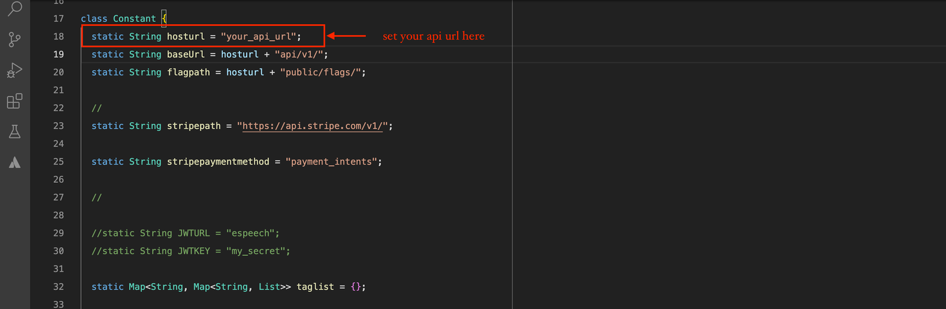This screenshot has width=946, height=309.
Task: Click the commented JWTKEY line
Action: coord(190,251)
